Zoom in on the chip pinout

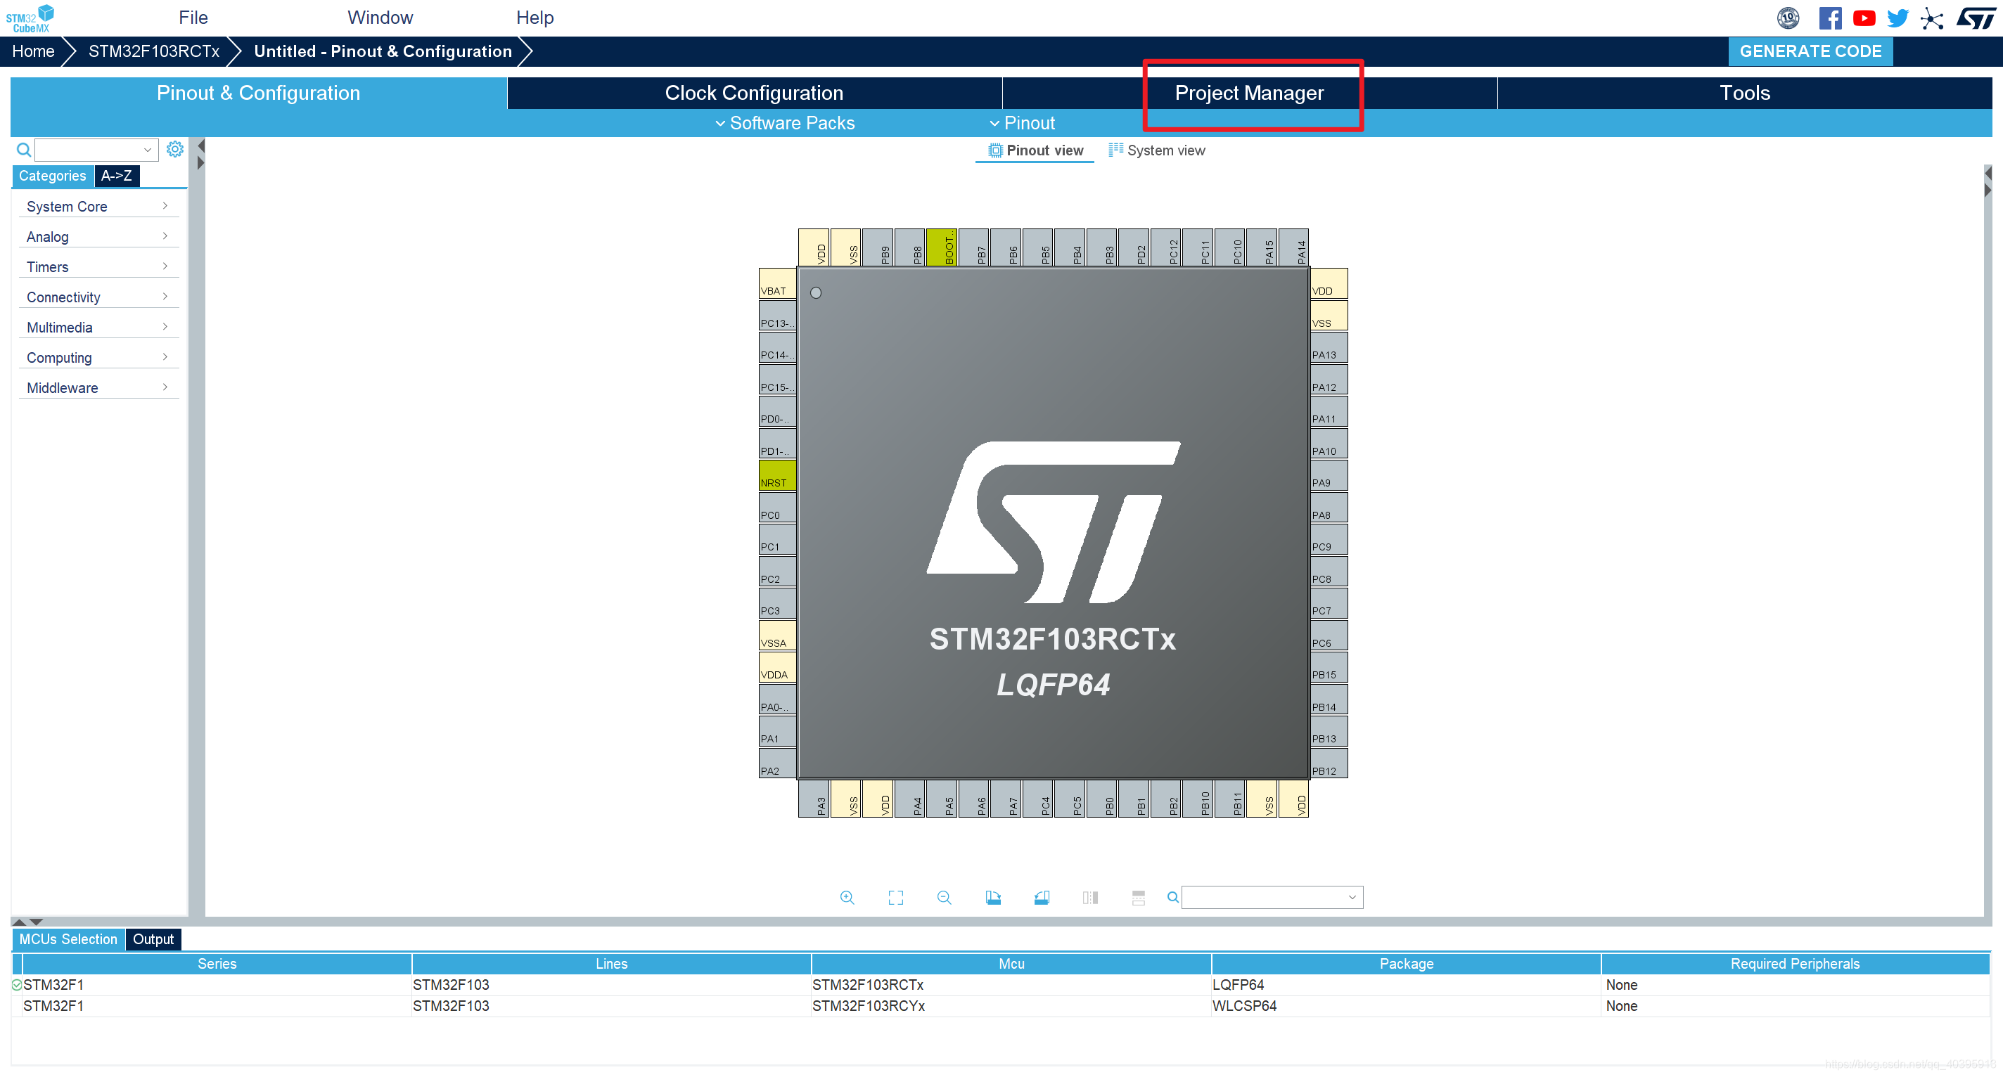click(847, 898)
